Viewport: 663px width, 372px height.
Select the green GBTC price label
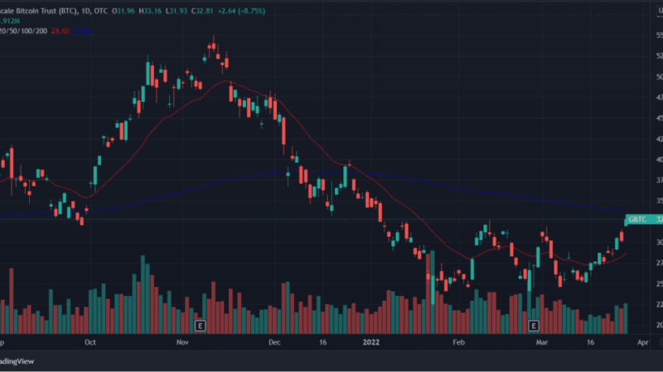637,219
